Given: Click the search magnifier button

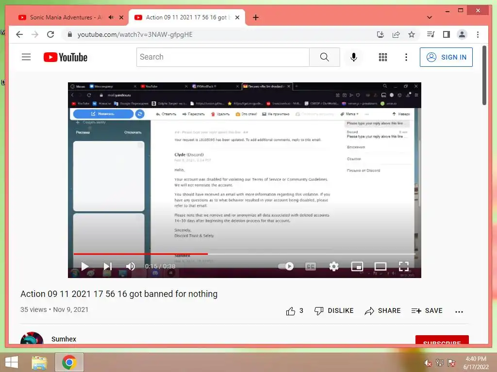Looking at the screenshot, I should (324, 57).
